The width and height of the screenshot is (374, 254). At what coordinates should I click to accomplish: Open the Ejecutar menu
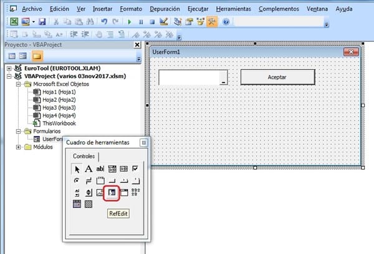pyautogui.click(x=198, y=9)
